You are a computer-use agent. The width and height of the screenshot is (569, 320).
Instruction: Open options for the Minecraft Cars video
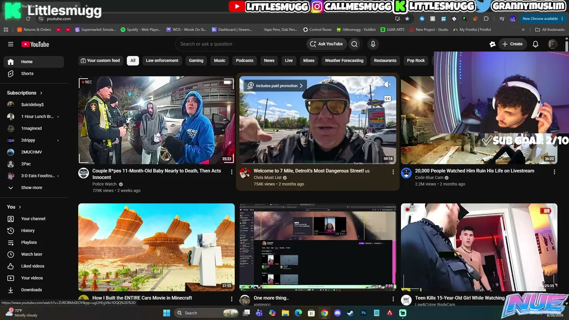[x=232, y=299]
